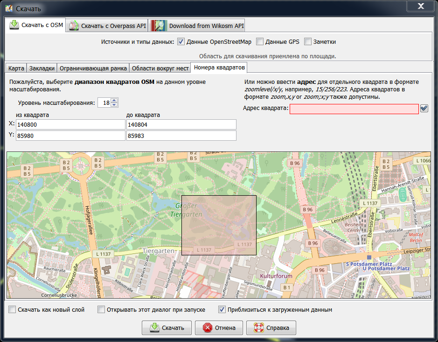
Task: Check Скачать как новый слой
Action: point(11,309)
